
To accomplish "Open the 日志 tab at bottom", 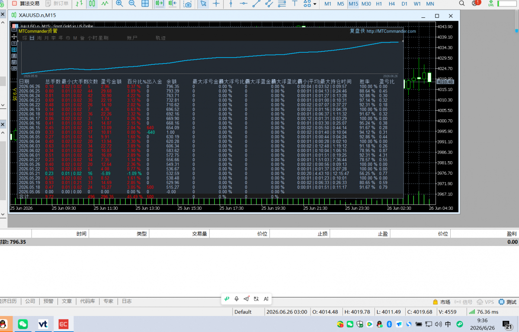I will coord(127,301).
